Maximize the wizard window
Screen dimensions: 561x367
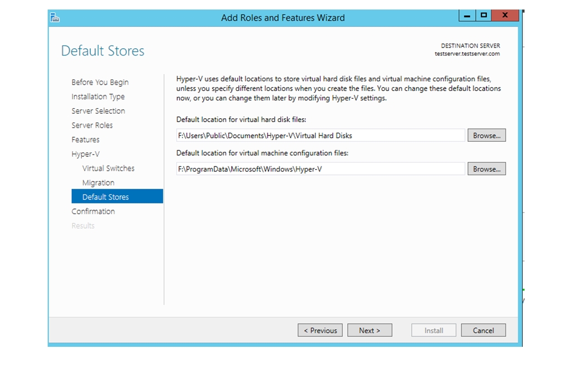[x=483, y=16]
